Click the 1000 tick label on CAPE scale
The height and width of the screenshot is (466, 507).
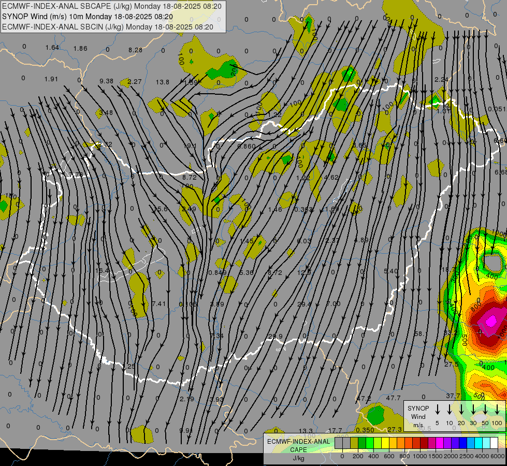tap(420, 456)
